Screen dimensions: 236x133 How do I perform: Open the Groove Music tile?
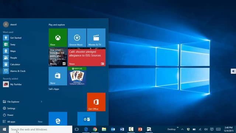click(x=77, y=38)
